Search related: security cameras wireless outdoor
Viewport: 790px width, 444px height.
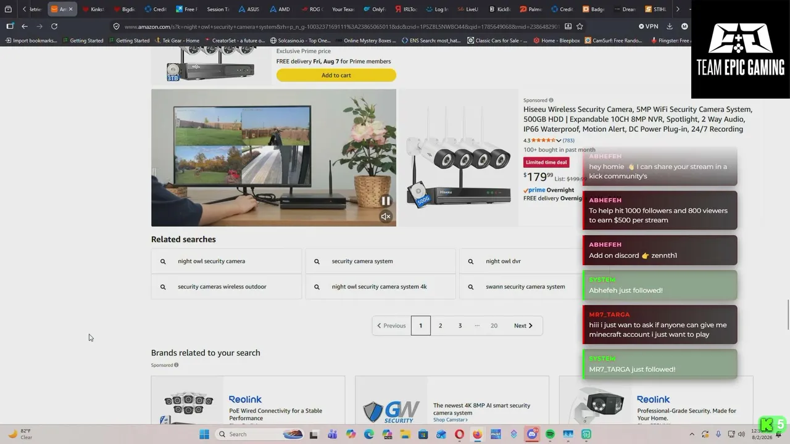coord(227,287)
